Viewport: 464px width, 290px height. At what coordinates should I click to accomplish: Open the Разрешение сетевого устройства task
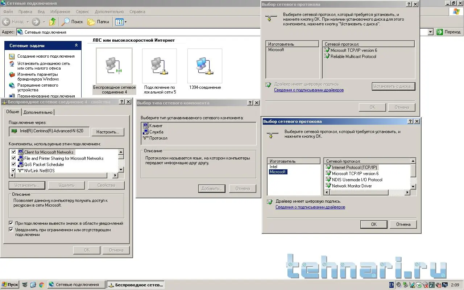tap(38, 87)
